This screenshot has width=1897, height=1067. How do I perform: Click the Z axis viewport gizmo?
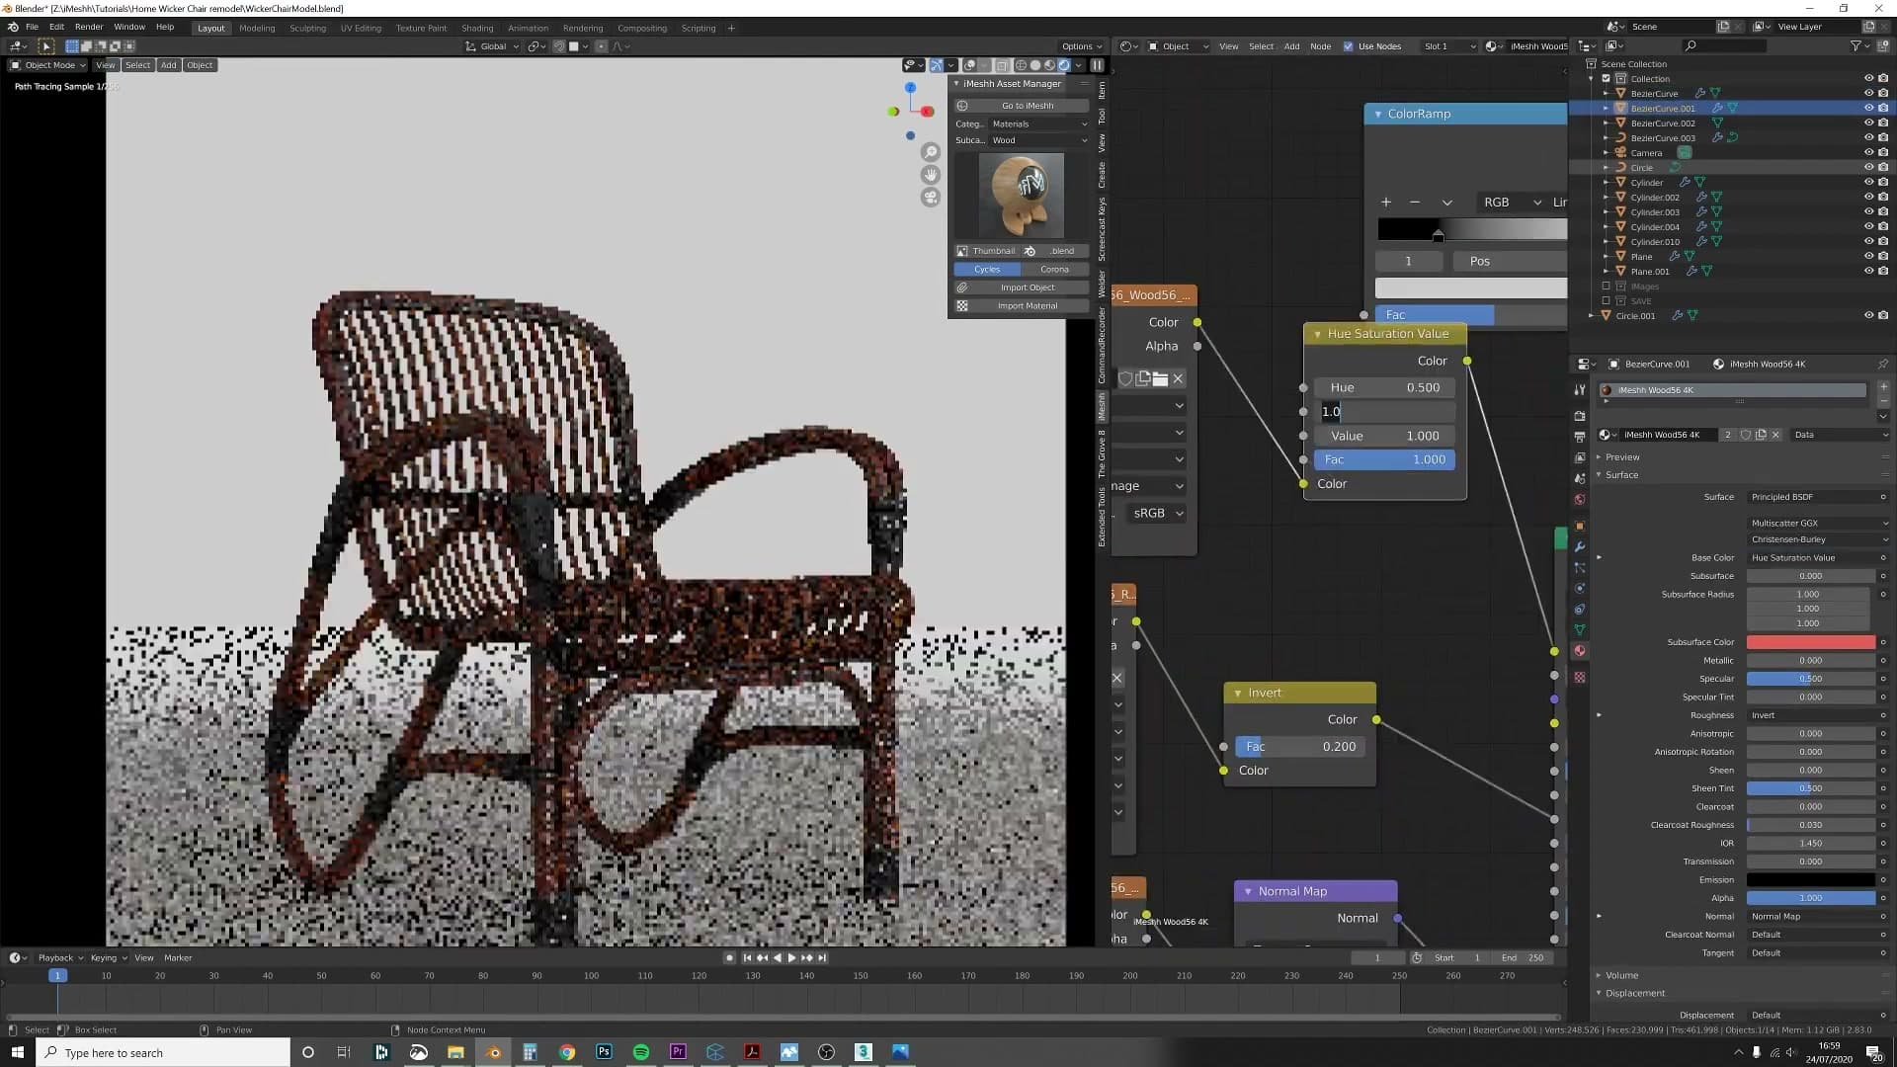(x=910, y=88)
